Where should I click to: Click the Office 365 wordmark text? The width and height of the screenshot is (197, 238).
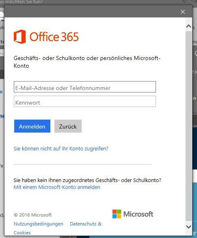54,37
